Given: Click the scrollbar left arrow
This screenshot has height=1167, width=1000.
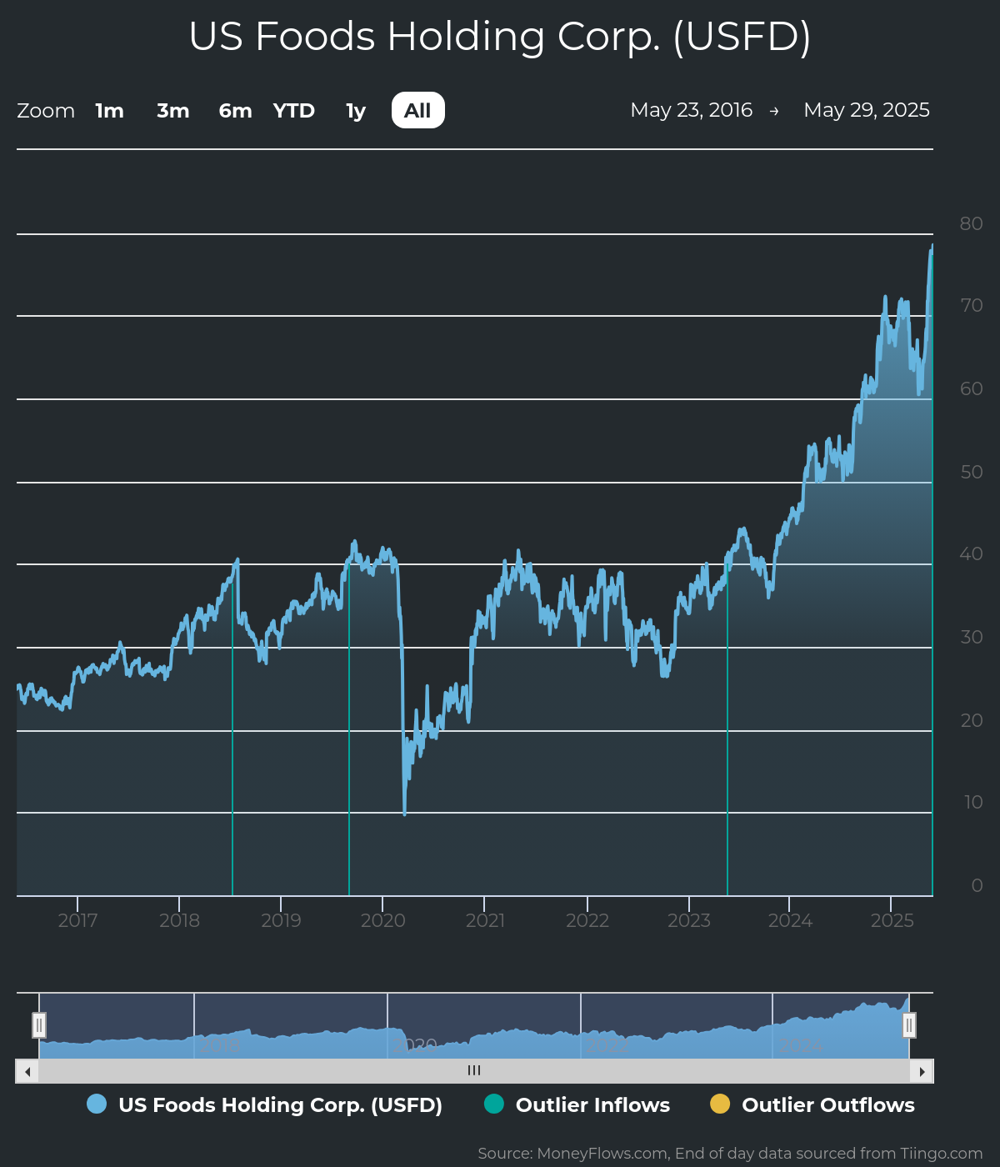Looking at the screenshot, I should [x=27, y=1071].
